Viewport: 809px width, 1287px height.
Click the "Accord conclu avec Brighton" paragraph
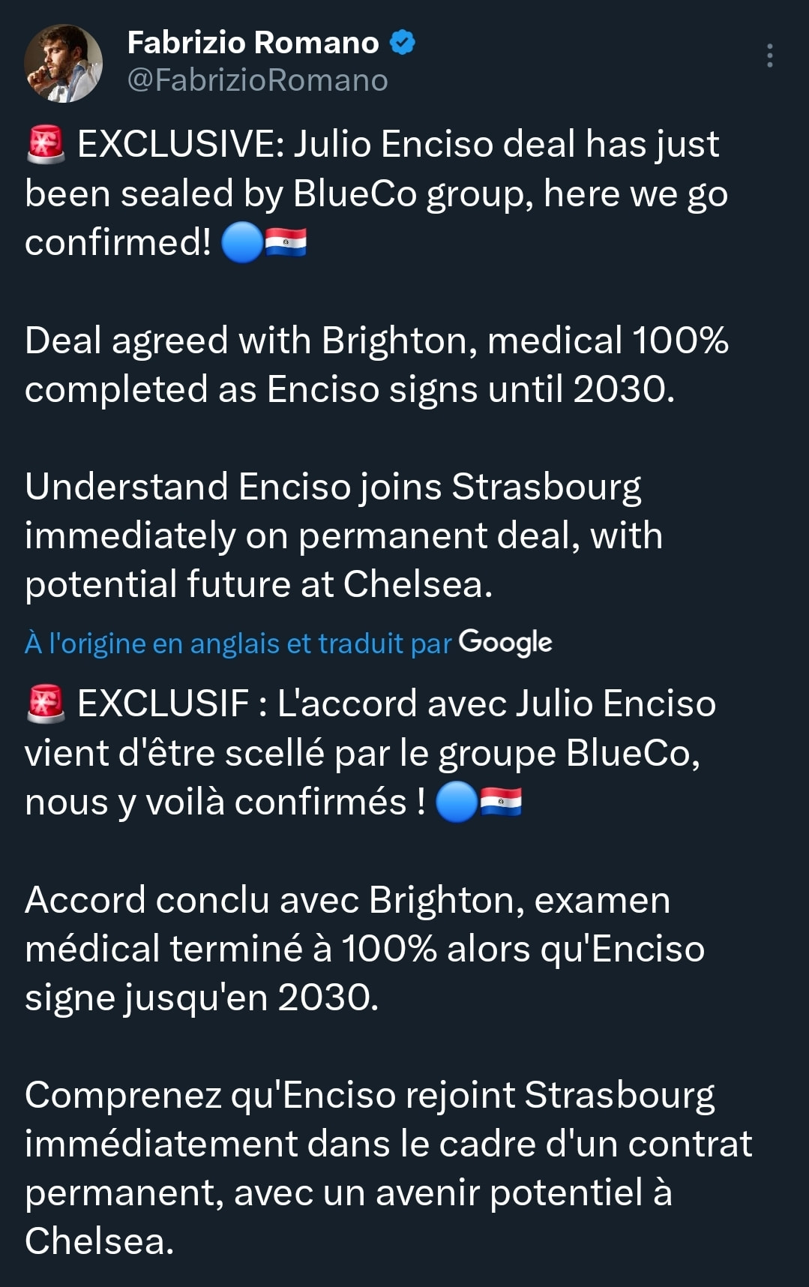pyautogui.click(x=364, y=949)
